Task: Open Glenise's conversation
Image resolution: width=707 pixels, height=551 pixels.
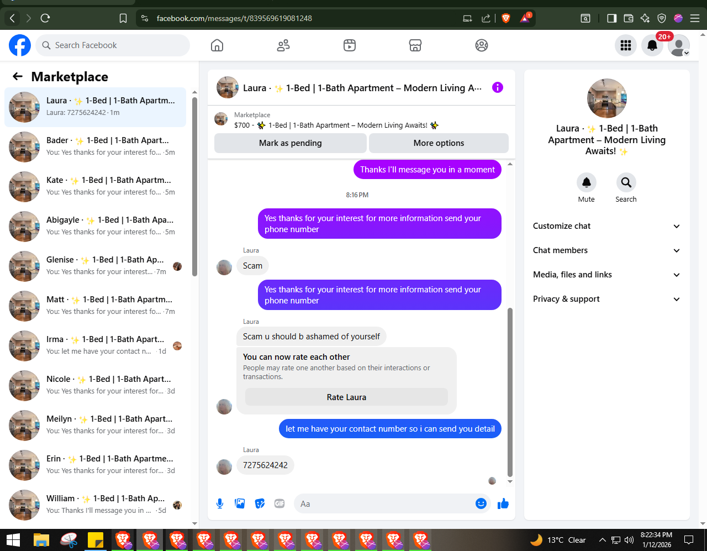Action: pyautogui.click(x=95, y=266)
